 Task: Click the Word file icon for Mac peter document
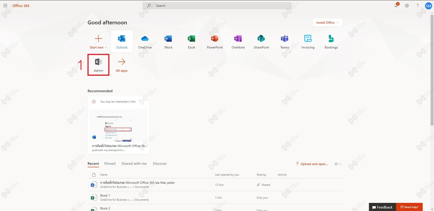(94, 185)
